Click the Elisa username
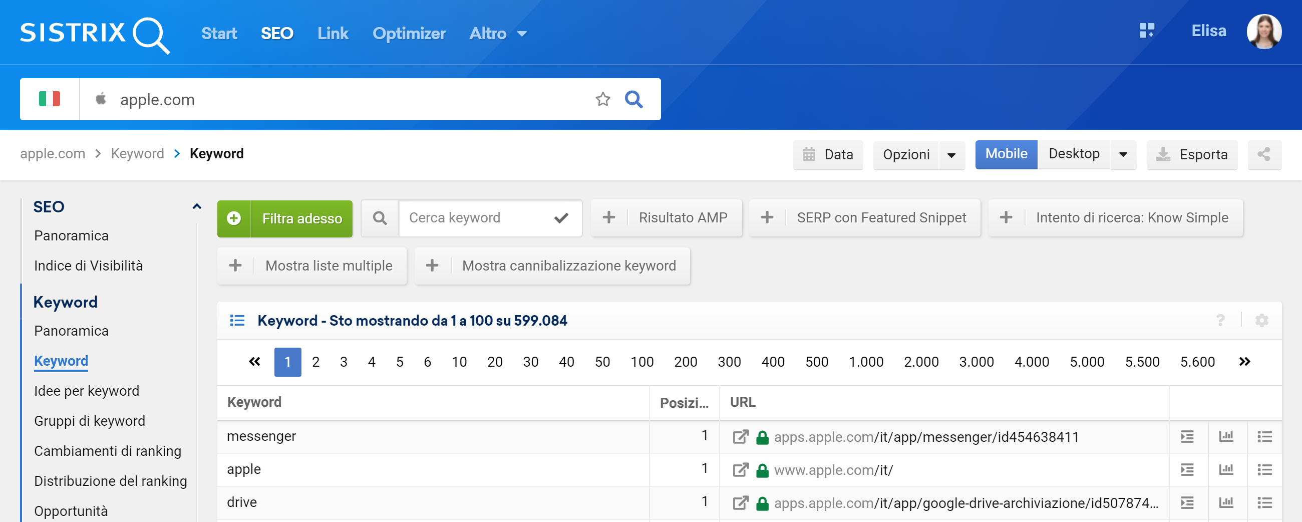This screenshot has width=1302, height=522. (1208, 31)
